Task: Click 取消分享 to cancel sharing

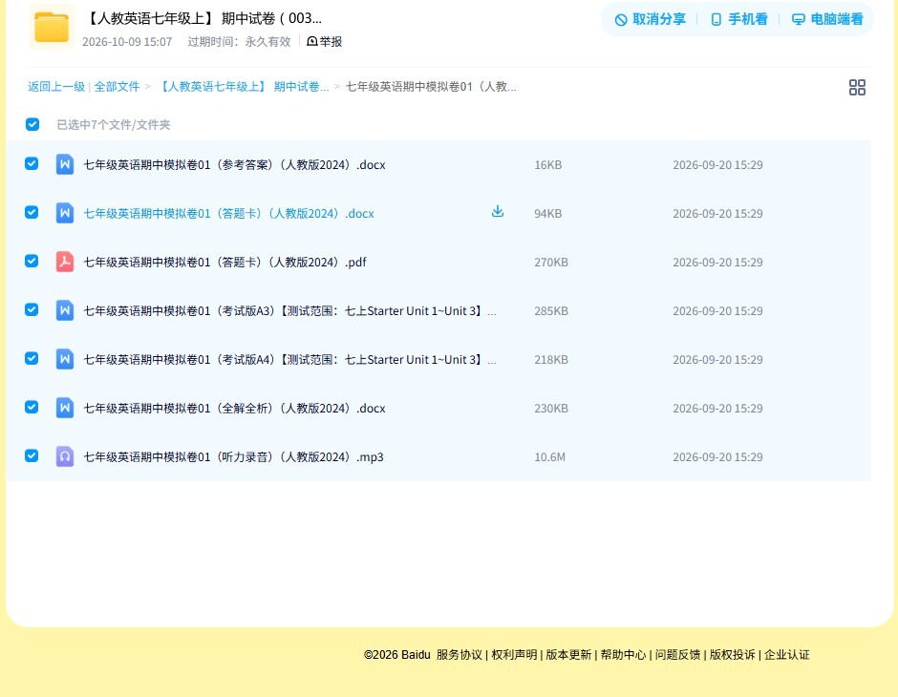Action: [x=650, y=19]
